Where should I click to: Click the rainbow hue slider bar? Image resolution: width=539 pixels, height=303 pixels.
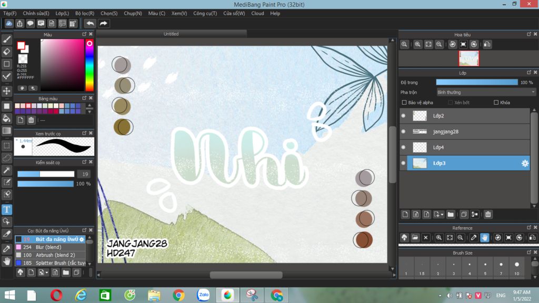click(89, 65)
